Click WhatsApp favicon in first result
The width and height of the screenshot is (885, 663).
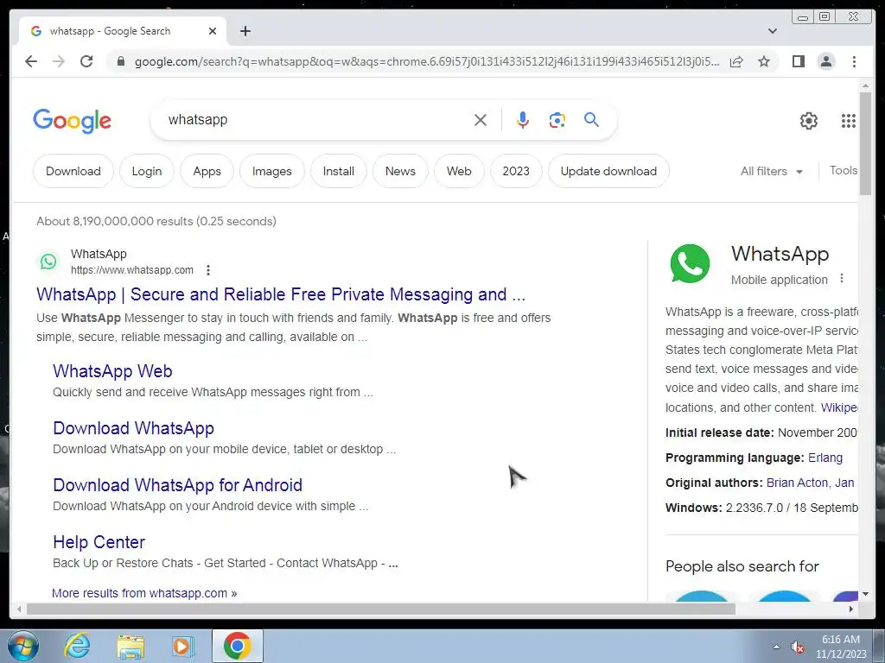(48, 262)
